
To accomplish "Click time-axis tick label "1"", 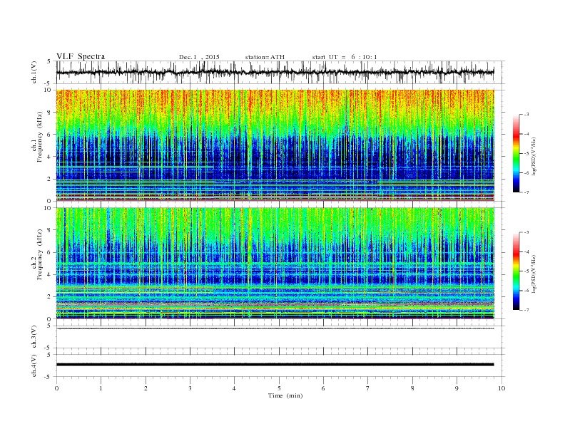I will 101,388.
